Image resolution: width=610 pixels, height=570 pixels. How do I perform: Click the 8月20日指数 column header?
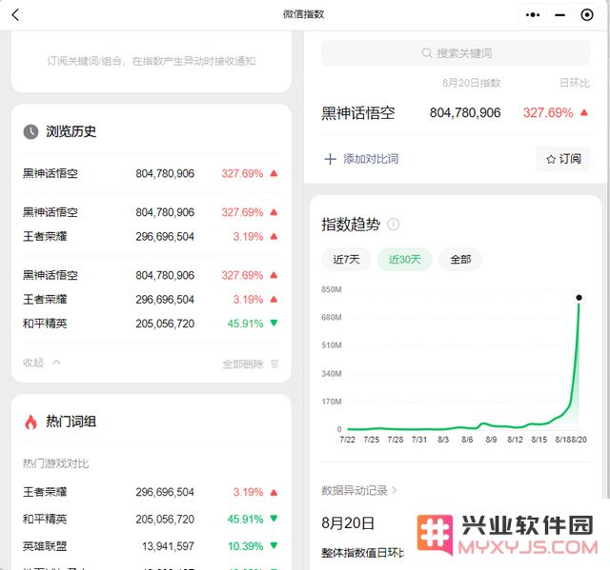(x=472, y=83)
